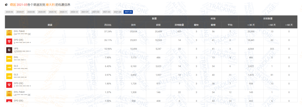Click the DHL 7.49% row logo
Screen dimensions: 302x107
pyautogui.click(x=9, y=59)
